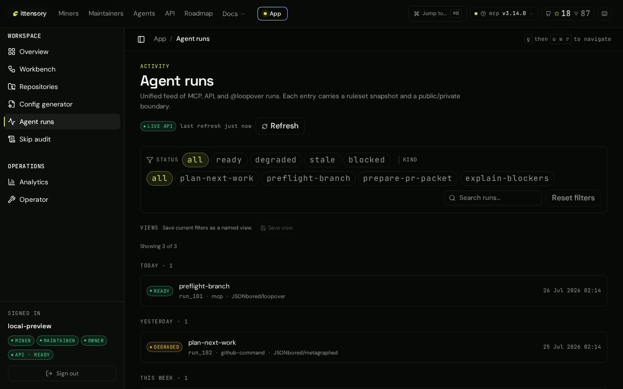Filter status by stale
This screenshot has width=623, height=389.
pos(323,160)
